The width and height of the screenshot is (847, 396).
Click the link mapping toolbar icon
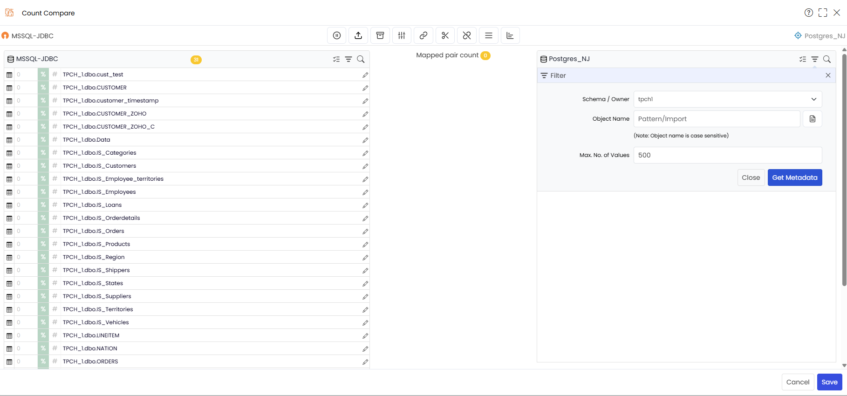click(423, 35)
